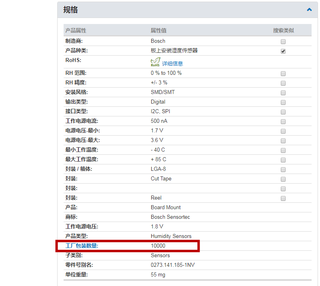The image size is (320, 286).
Task: Check the 电源电压-最大 3.6 V checkbox
Action: click(x=283, y=141)
